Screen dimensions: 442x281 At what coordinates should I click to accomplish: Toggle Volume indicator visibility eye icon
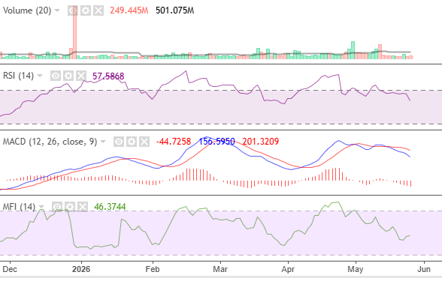[73, 10]
